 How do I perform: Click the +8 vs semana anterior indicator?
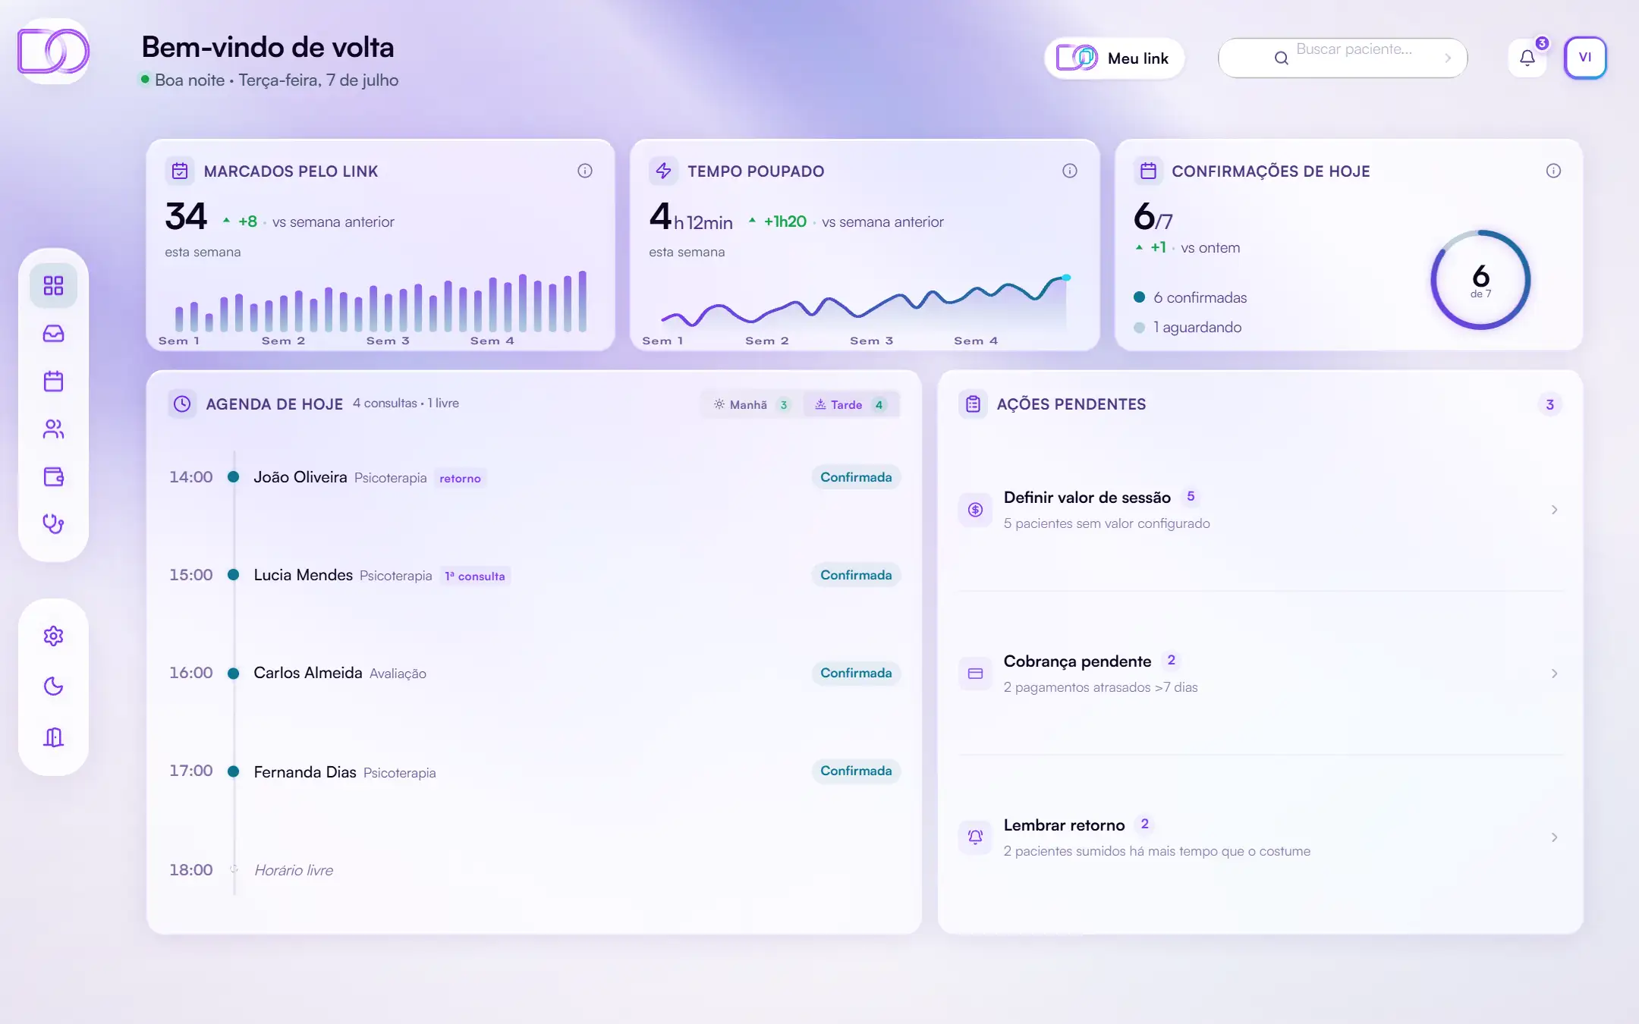coord(309,221)
